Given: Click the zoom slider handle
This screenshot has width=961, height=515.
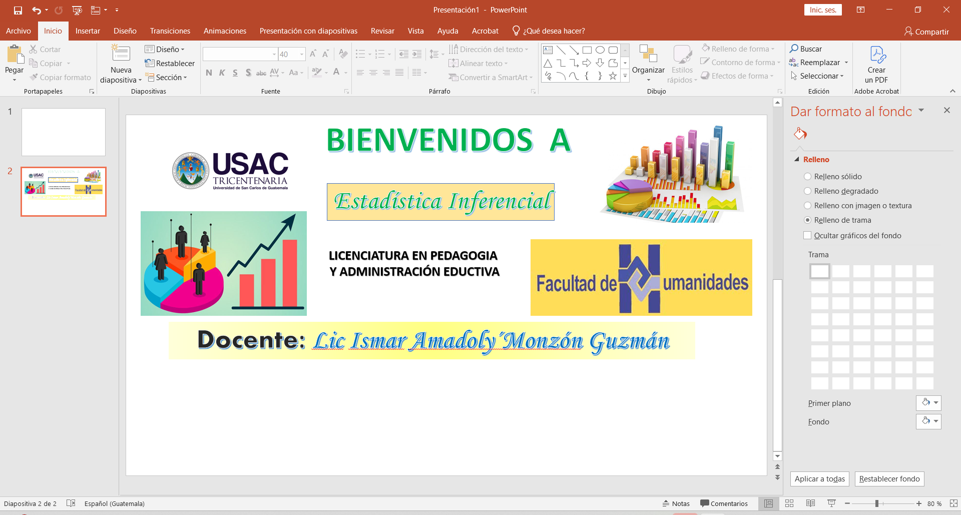Looking at the screenshot, I should click(x=877, y=503).
